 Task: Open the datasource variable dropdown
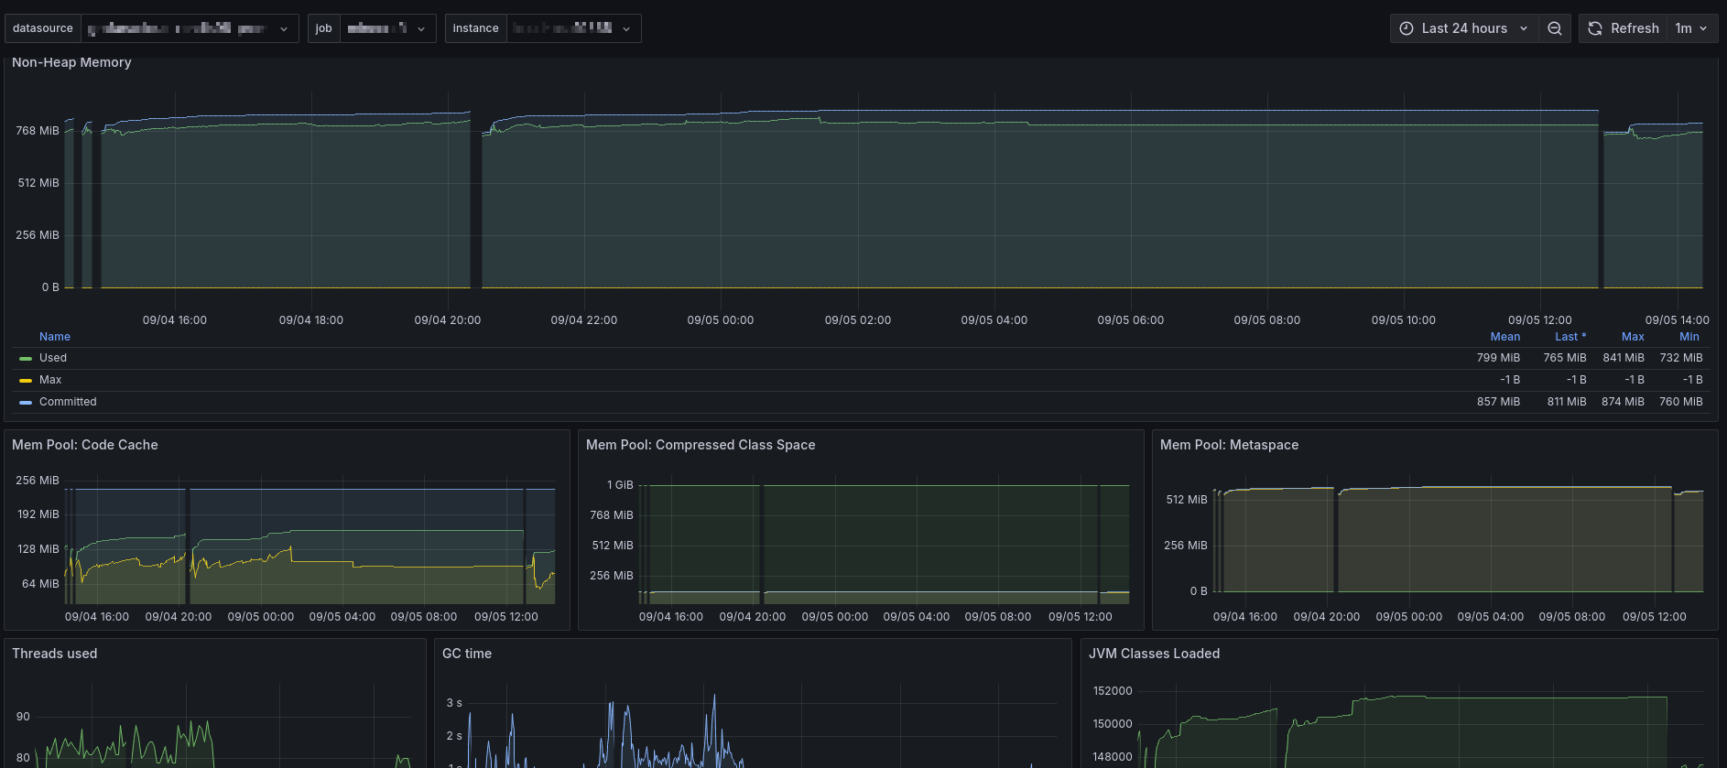189,28
